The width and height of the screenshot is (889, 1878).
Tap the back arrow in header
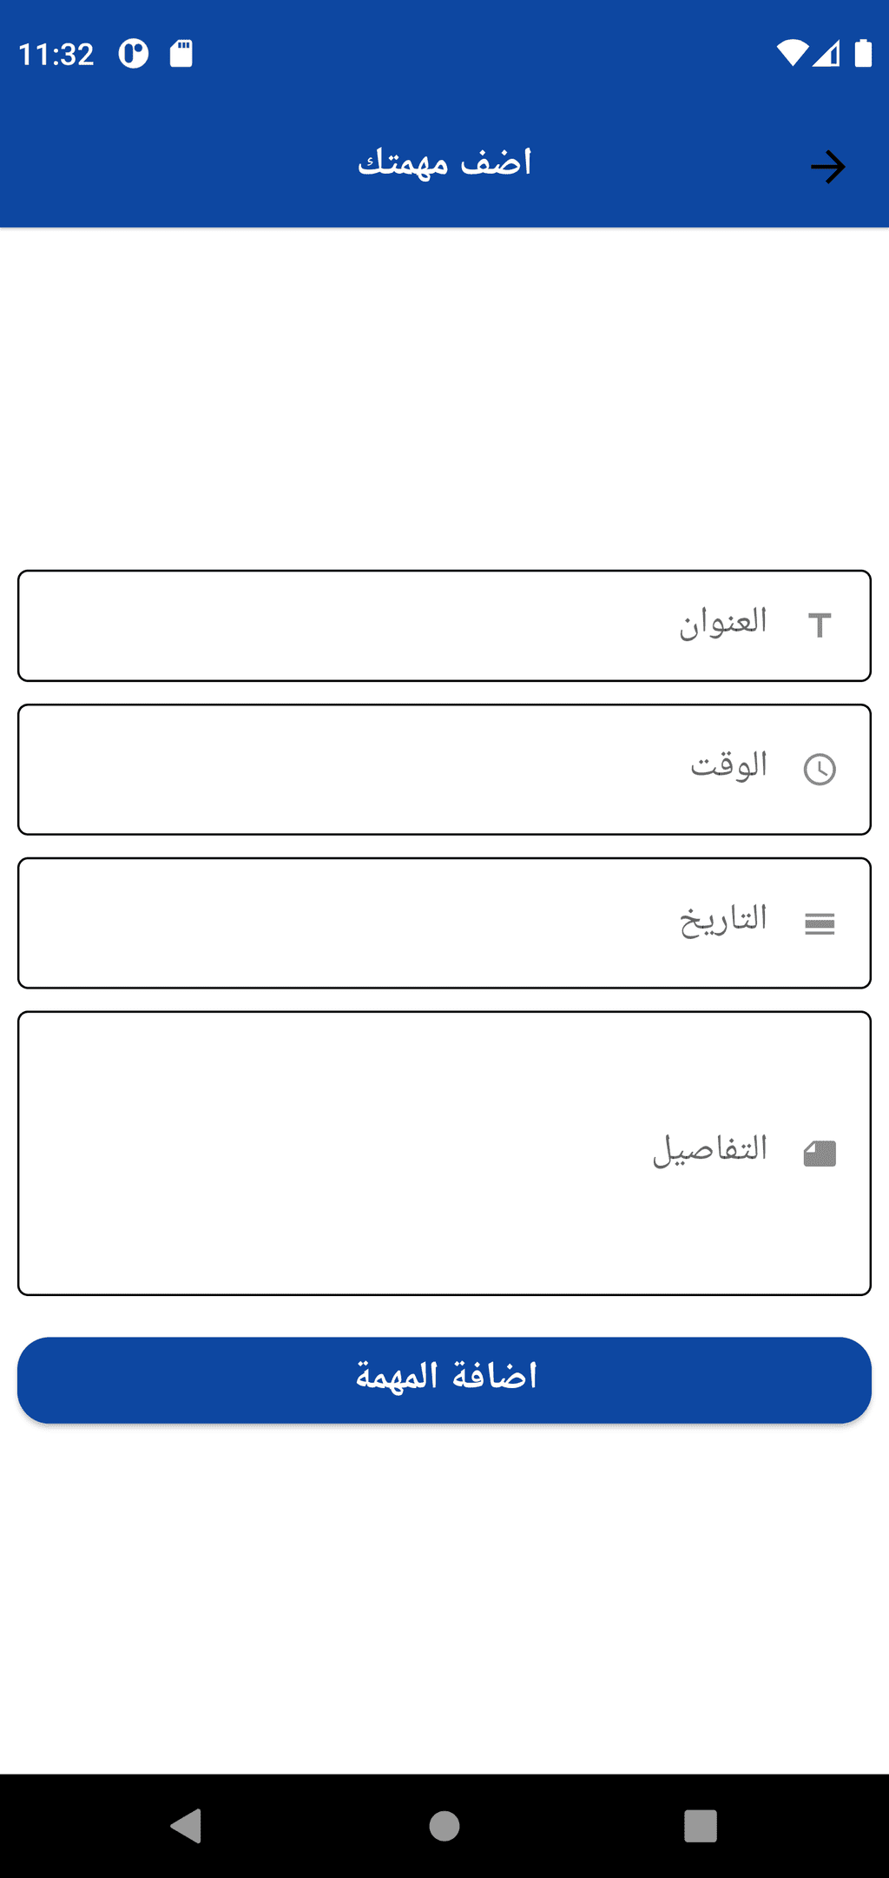tap(827, 167)
